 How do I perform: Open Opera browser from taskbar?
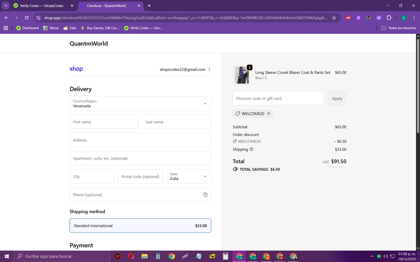[131, 256]
